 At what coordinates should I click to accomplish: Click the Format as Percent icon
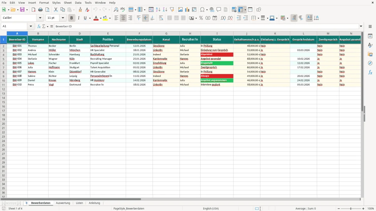coord(201,18)
